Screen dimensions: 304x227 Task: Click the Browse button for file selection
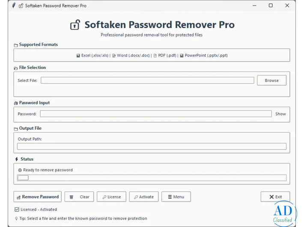tap(271, 81)
